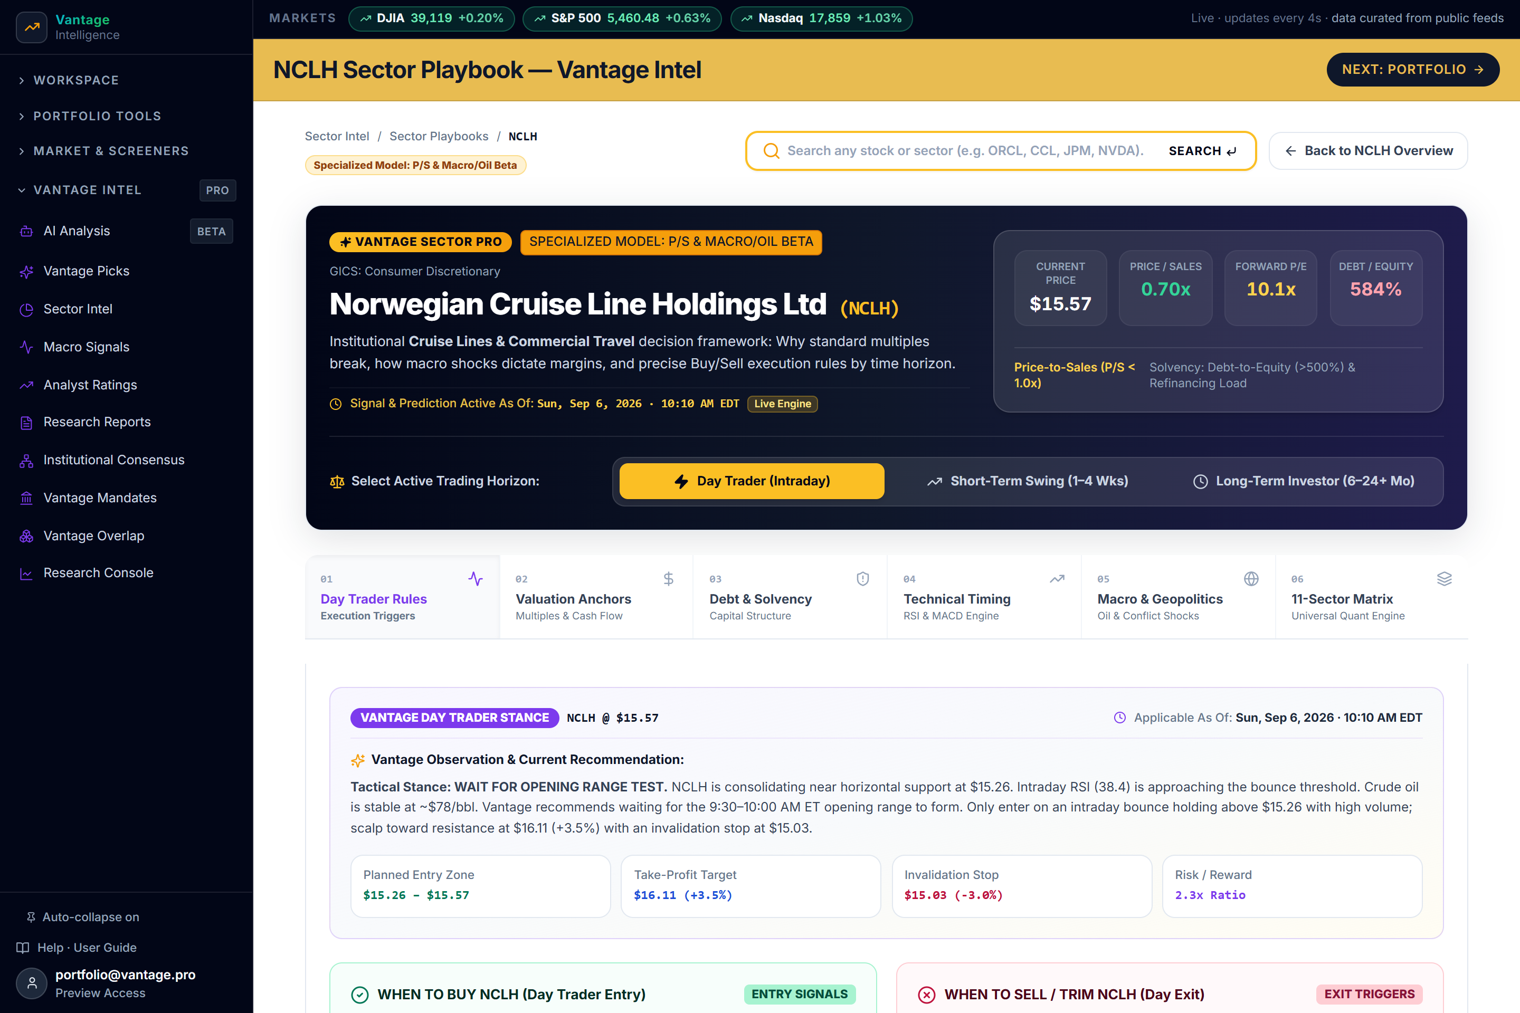The height and width of the screenshot is (1013, 1520).
Task: Click the signal active clock icon
Action: (x=336, y=405)
